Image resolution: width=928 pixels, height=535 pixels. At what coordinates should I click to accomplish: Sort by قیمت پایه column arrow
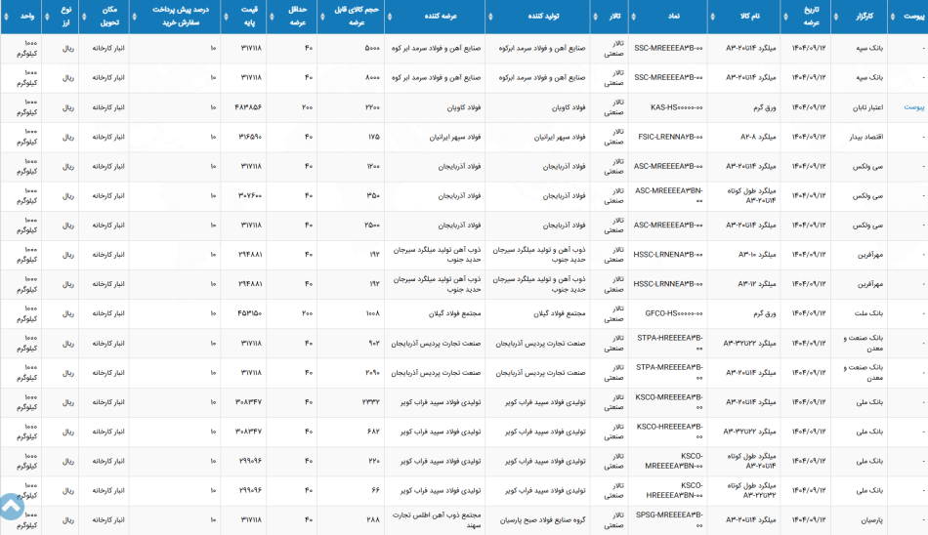pos(226,17)
